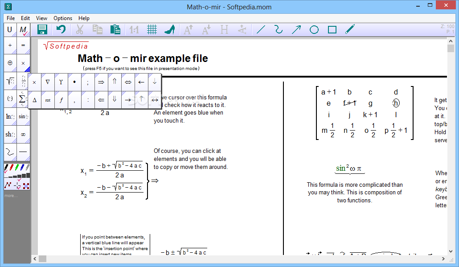
Task: Select the straight line drawing tool
Action: click(261, 29)
